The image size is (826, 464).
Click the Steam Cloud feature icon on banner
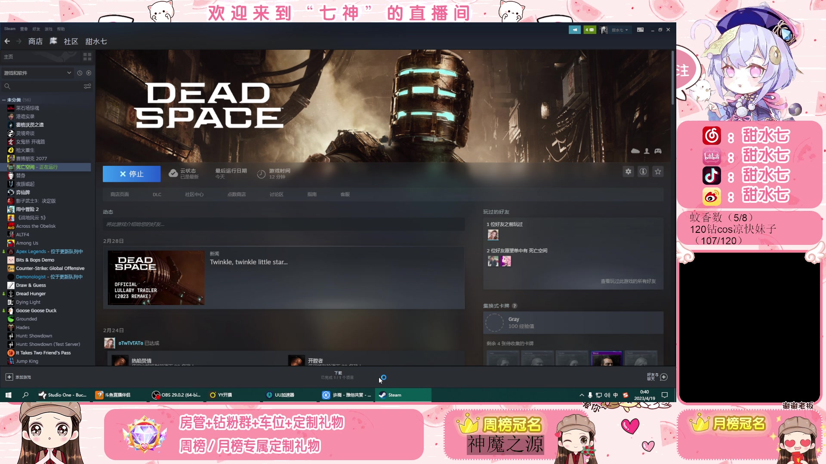pyautogui.click(x=635, y=151)
